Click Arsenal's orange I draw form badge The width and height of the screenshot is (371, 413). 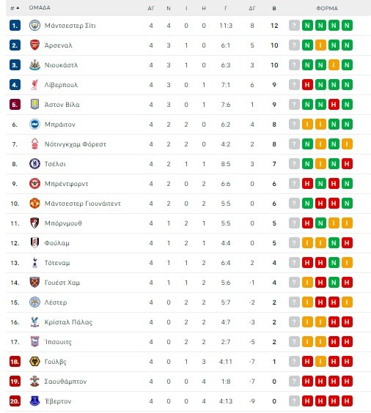click(x=320, y=45)
